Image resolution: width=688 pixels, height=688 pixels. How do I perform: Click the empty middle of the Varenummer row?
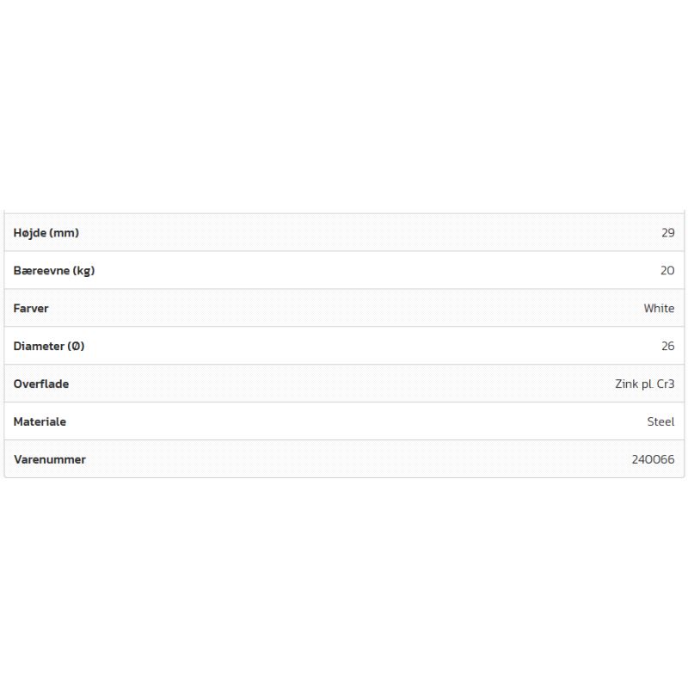click(x=344, y=460)
